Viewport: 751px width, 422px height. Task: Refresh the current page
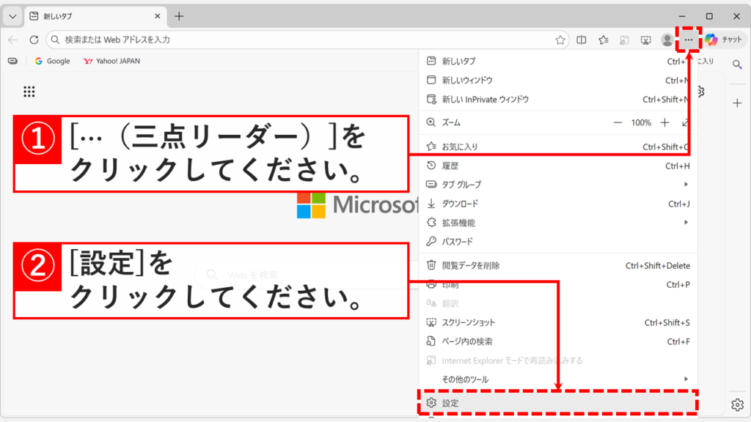tap(34, 40)
